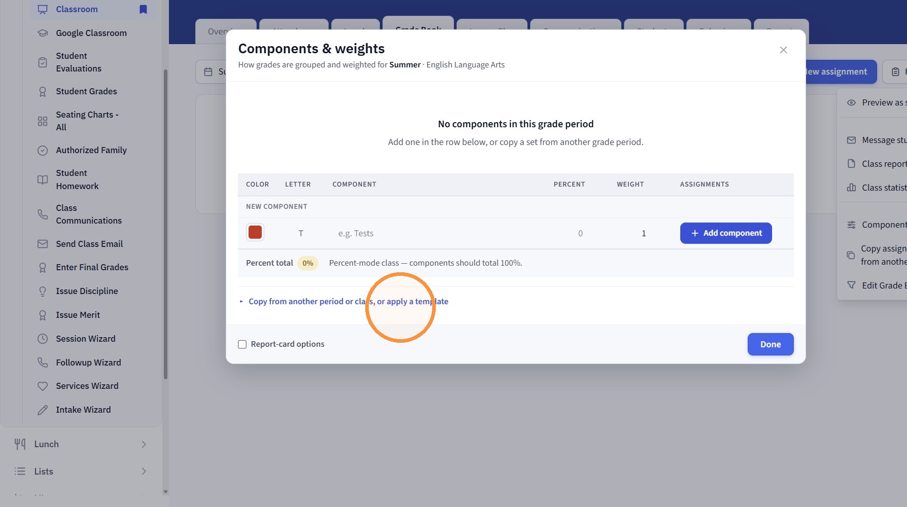This screenshot has width=907, height=507.
Task: Click the Student Grades award icon
Action: (x=43, y=91)
